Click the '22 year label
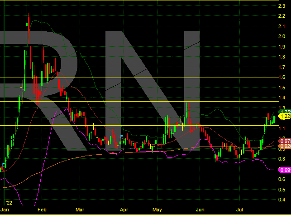This screenshot has height=215, width=291. tap(8, 202)
